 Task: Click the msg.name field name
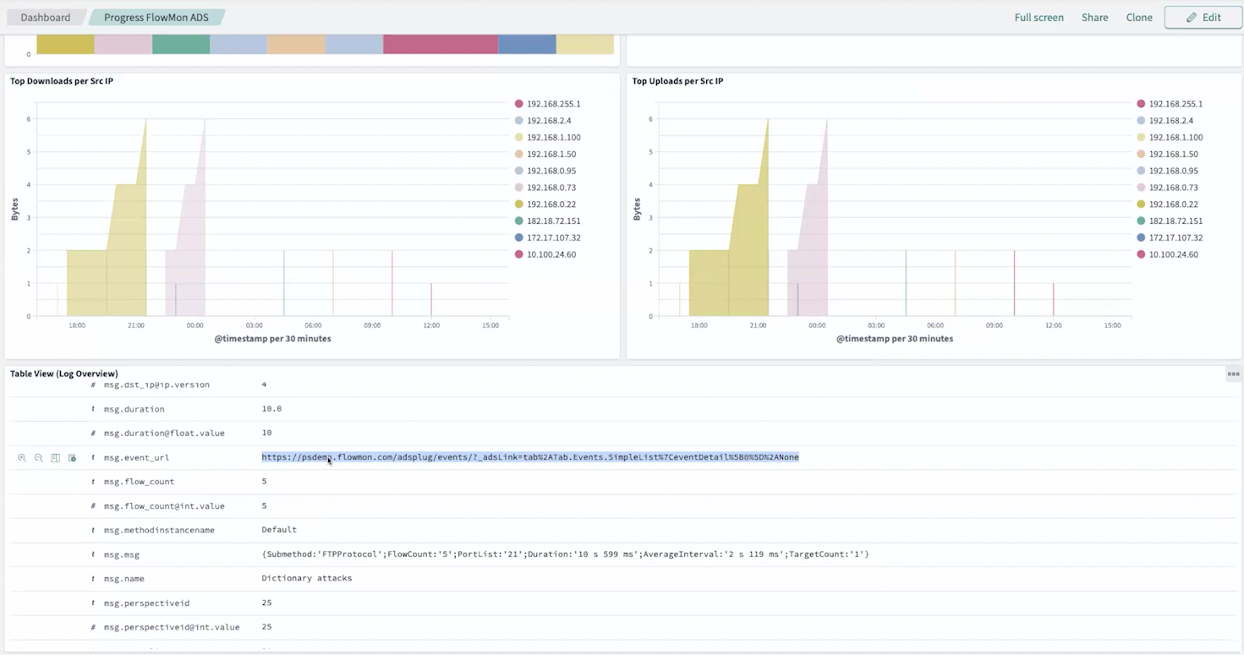click(124, 579)
